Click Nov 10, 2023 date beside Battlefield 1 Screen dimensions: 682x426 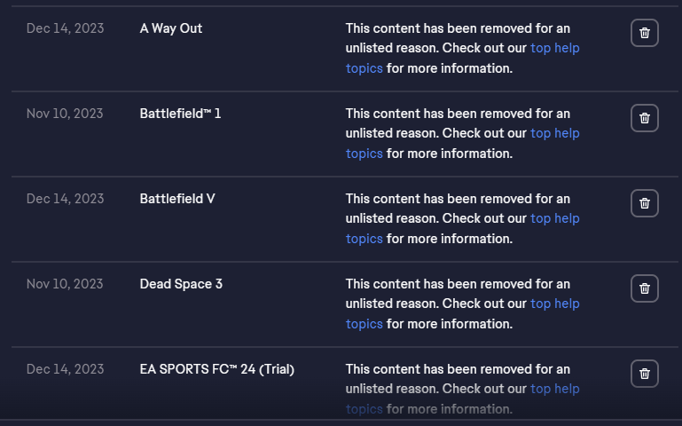(65, 114)
